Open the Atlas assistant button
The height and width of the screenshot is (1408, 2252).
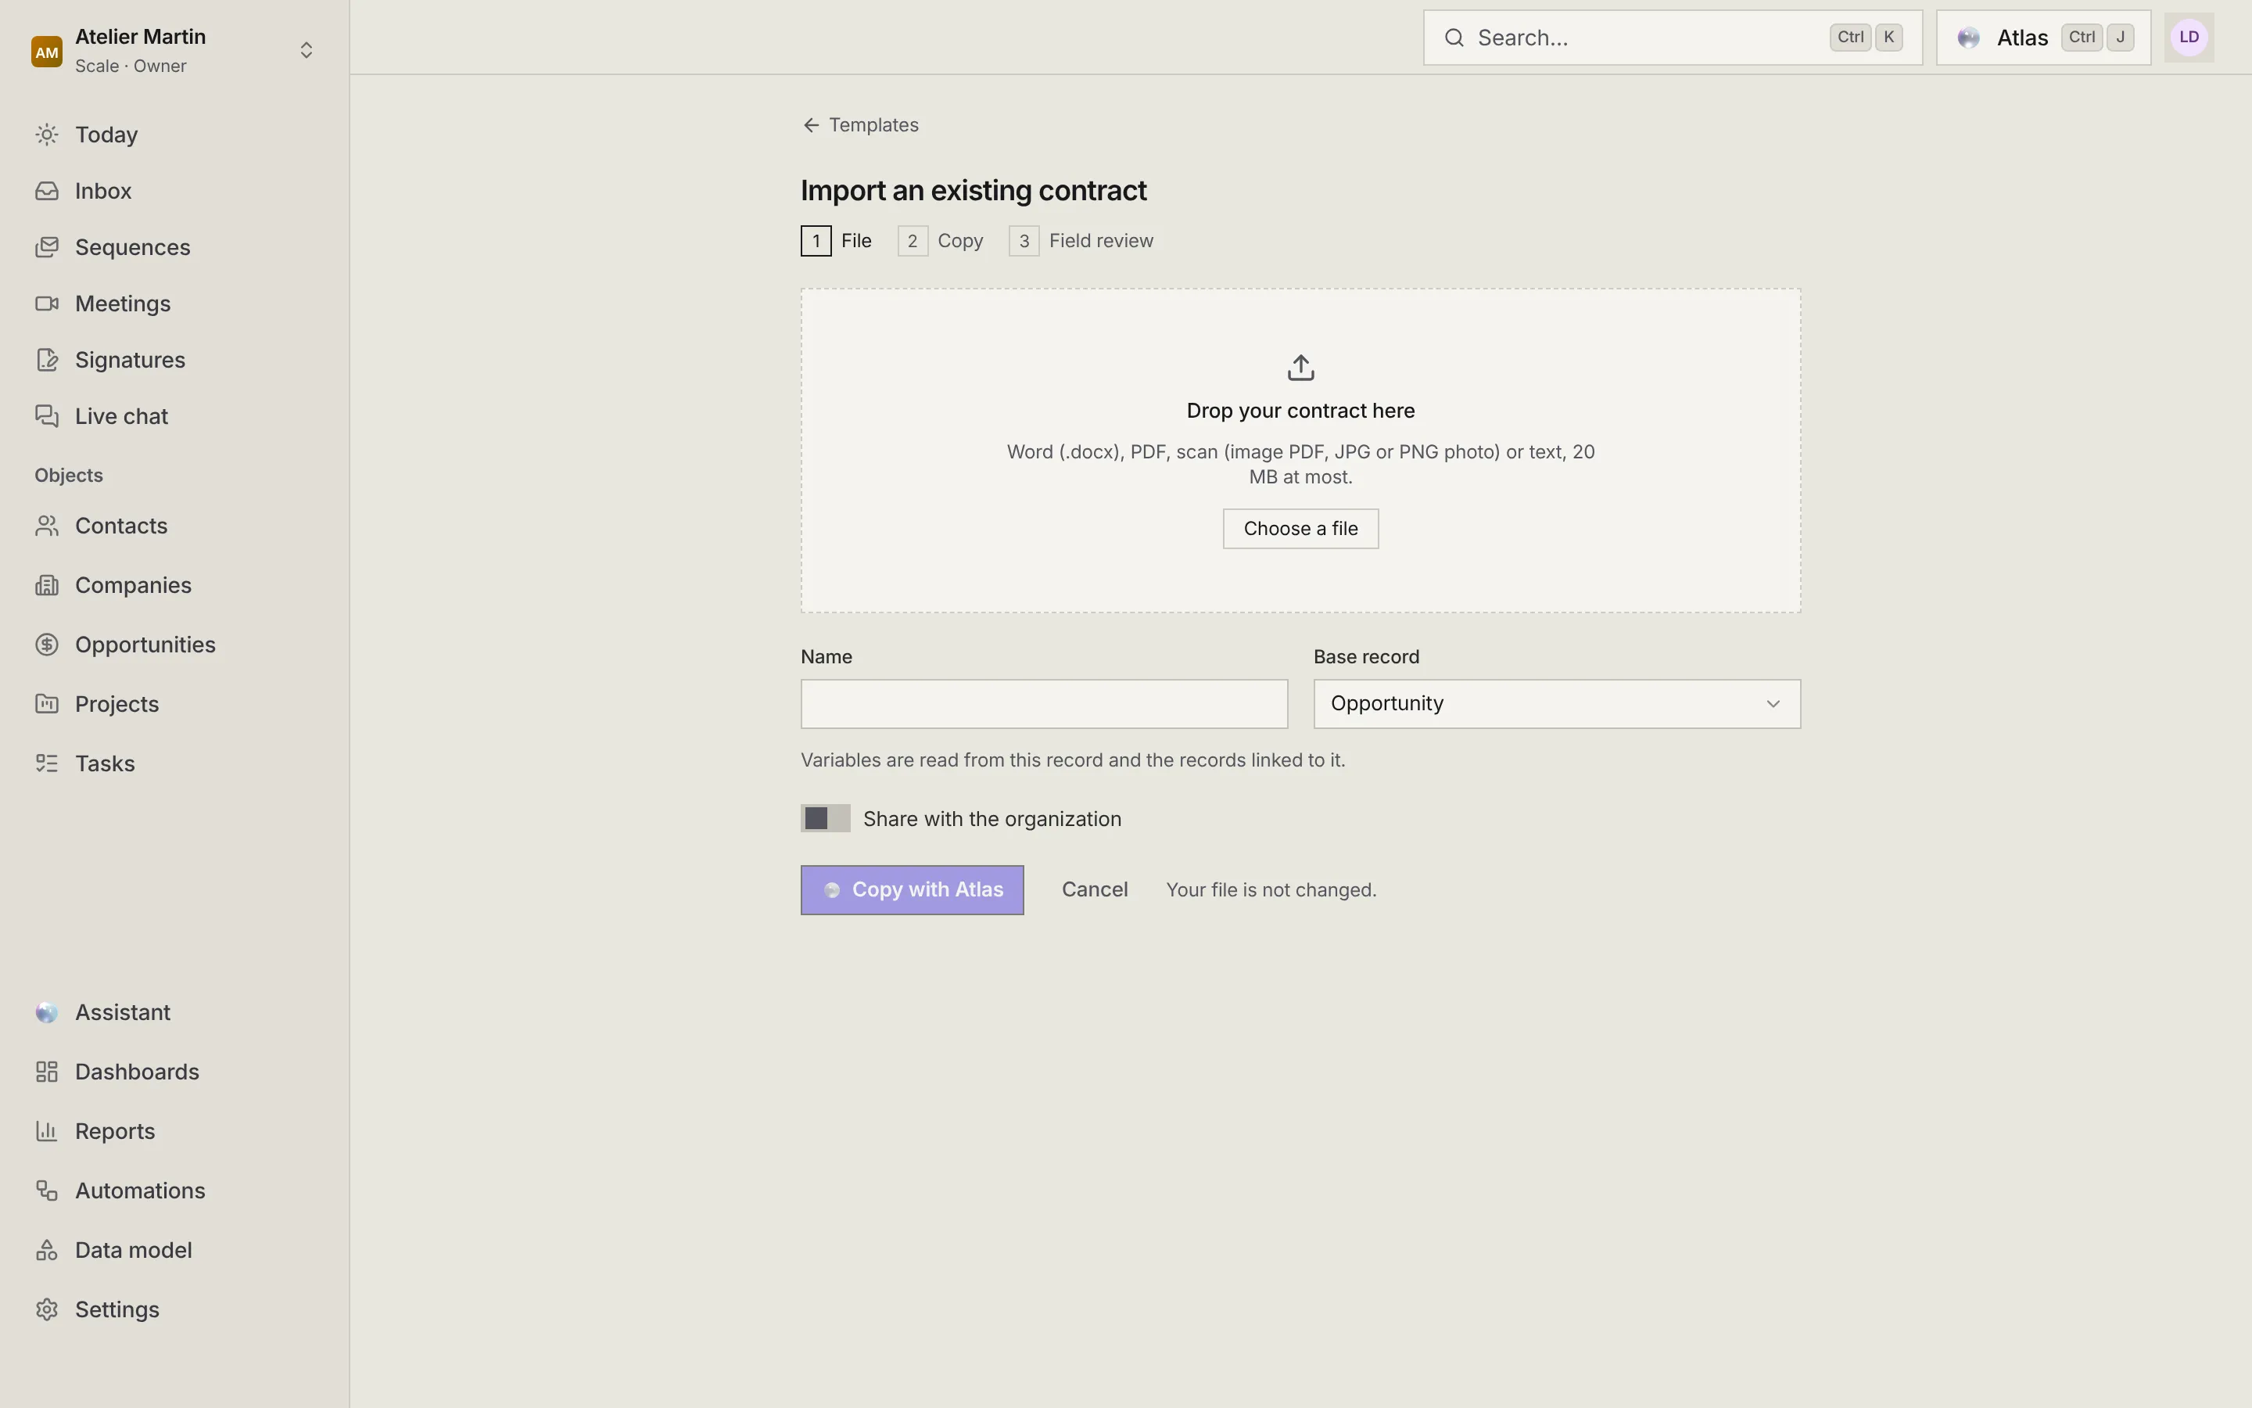pos(2043,38)
